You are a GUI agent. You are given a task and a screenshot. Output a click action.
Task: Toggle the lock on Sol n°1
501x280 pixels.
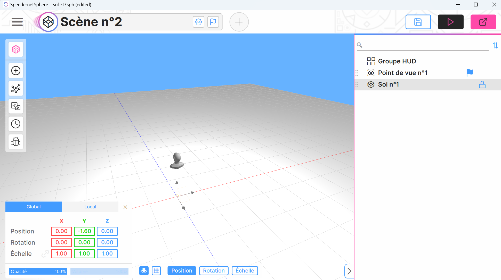482,84
